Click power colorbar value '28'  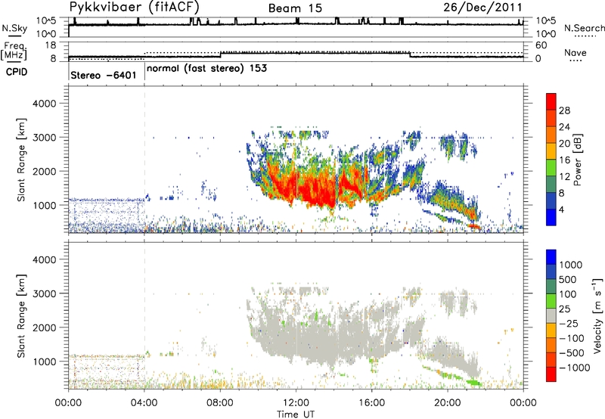(564, 110)
